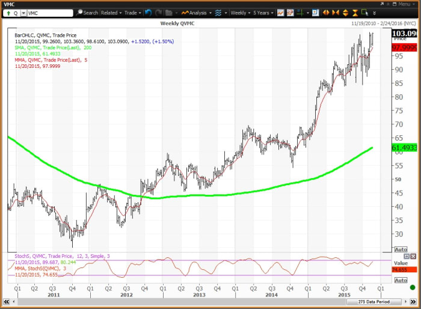Viewport: 421px width, 309px height.
Task: Open the Related dropdown menu
Action: point(111,12)
